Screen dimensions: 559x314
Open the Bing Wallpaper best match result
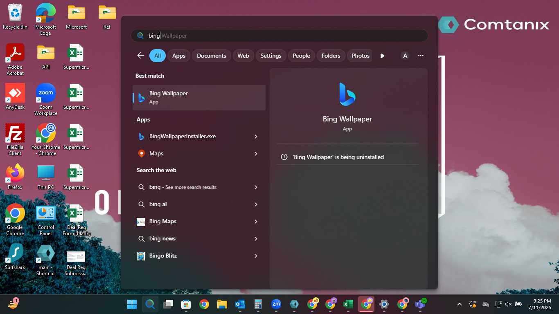(199, 97)
